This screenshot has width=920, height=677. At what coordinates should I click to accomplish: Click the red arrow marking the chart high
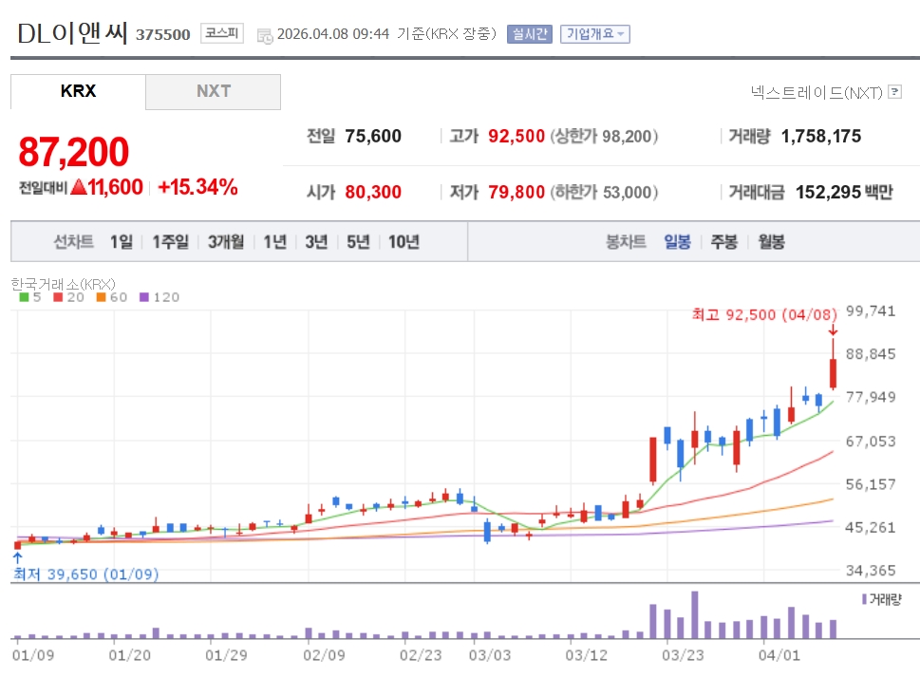pyautogui.click(x=833, y=329)
